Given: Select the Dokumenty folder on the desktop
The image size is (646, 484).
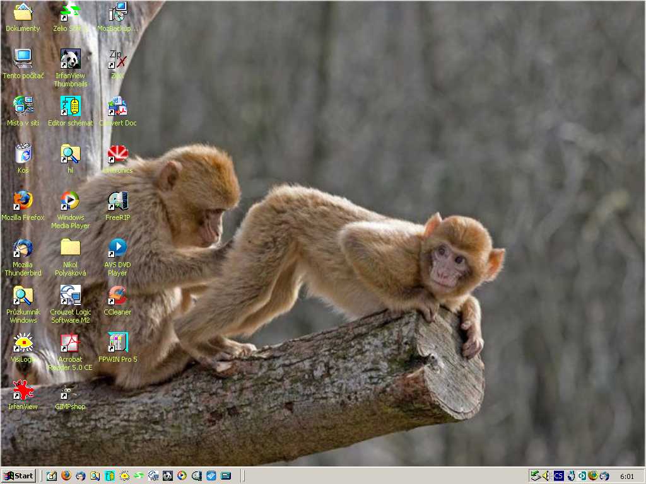Looking at the screenshot, I should tap(23, 13).
